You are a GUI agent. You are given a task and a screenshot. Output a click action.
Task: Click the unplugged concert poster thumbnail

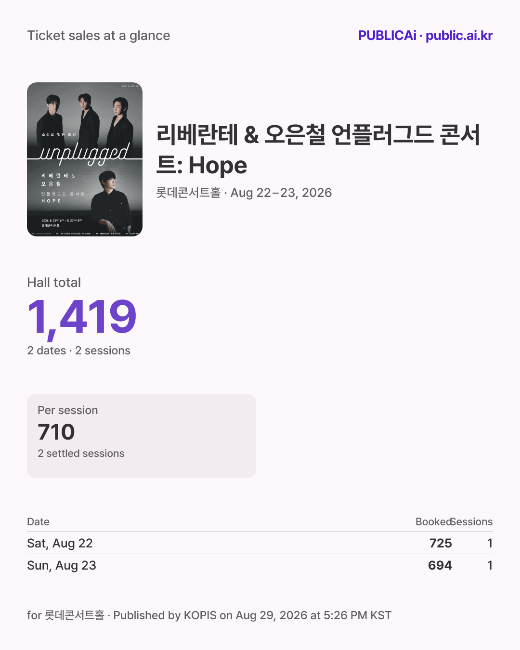click(85, 159)
